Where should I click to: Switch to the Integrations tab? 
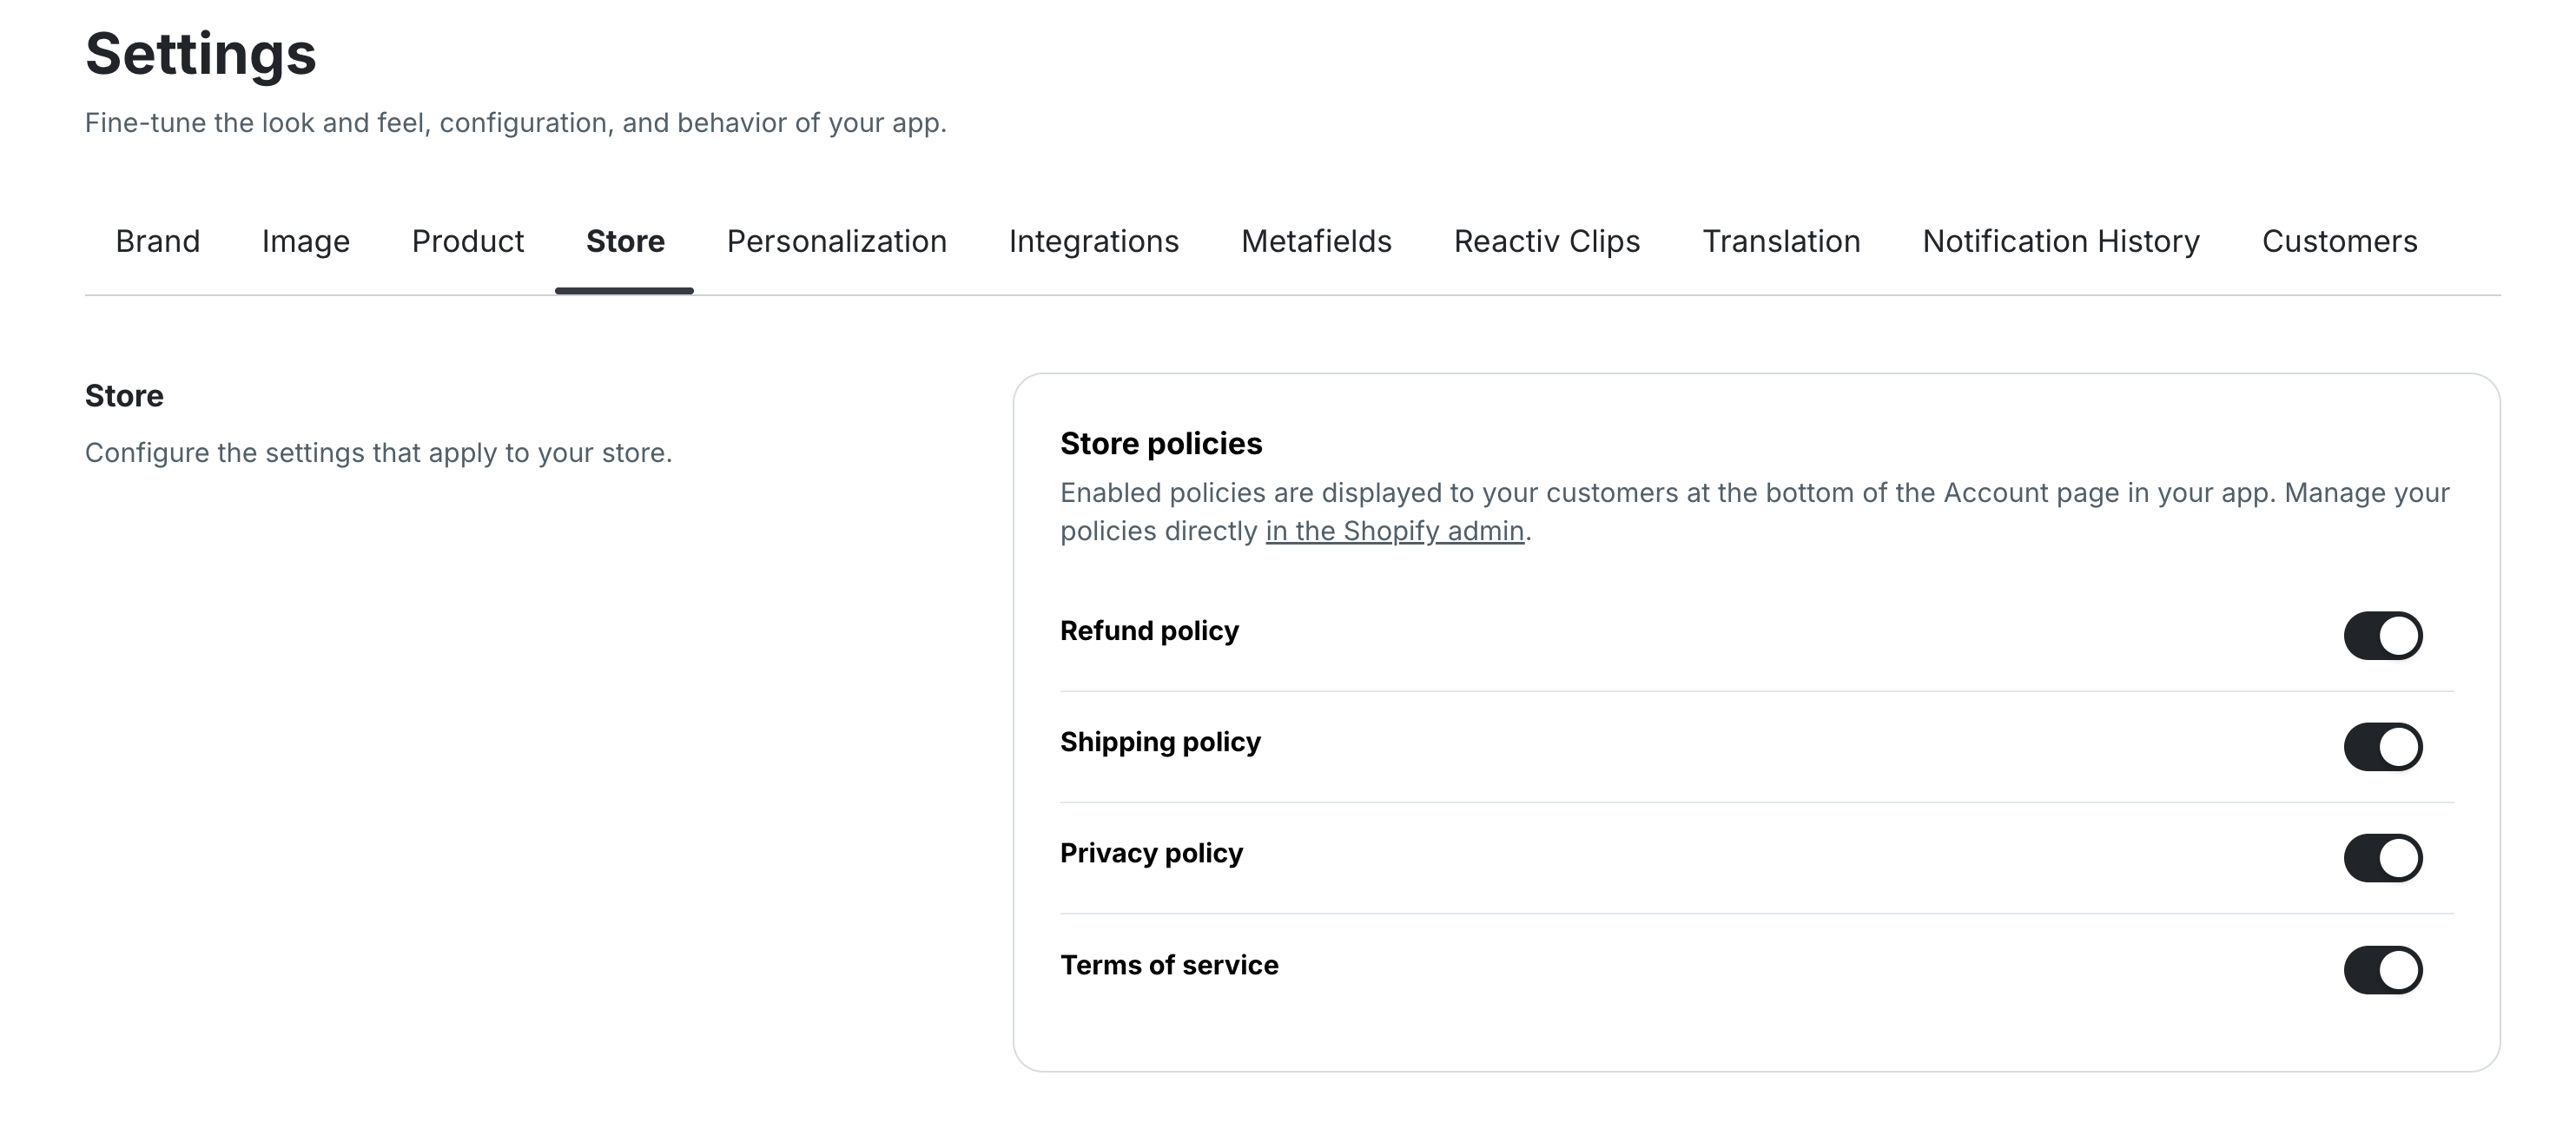click(1093, 241)
